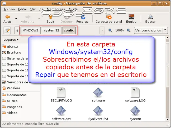The height and width of the screenshot is (128, 171).
Task: Select Servidores de red in sidebar
Action: [x=15, y=82]
